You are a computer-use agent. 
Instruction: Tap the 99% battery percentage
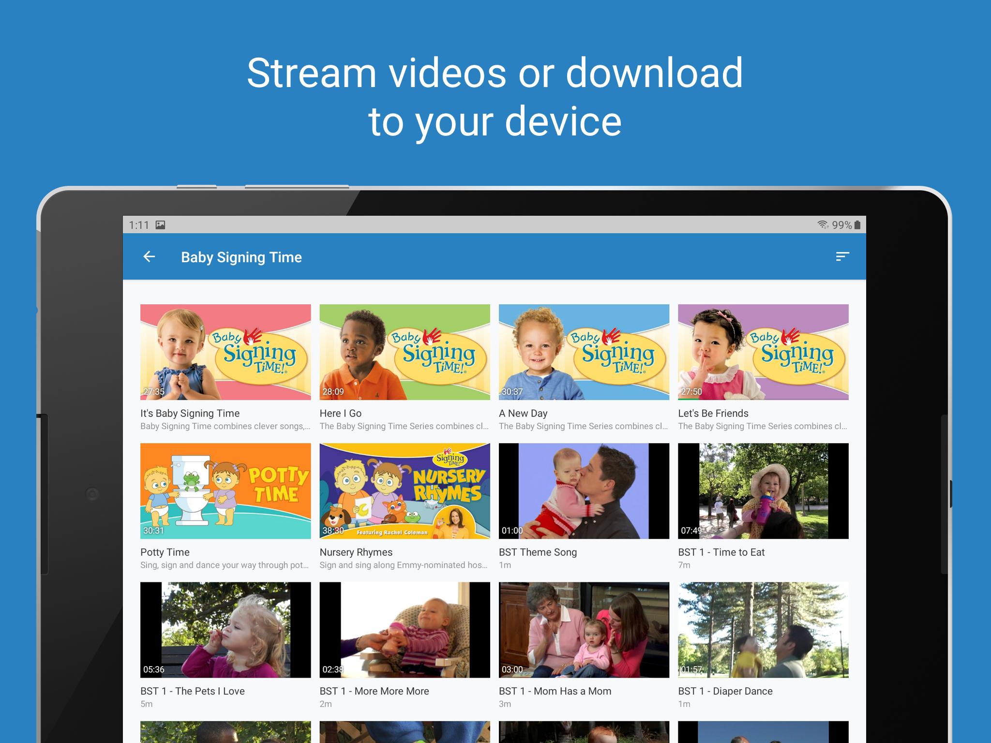pyautogui.click(x=842, y=225)
